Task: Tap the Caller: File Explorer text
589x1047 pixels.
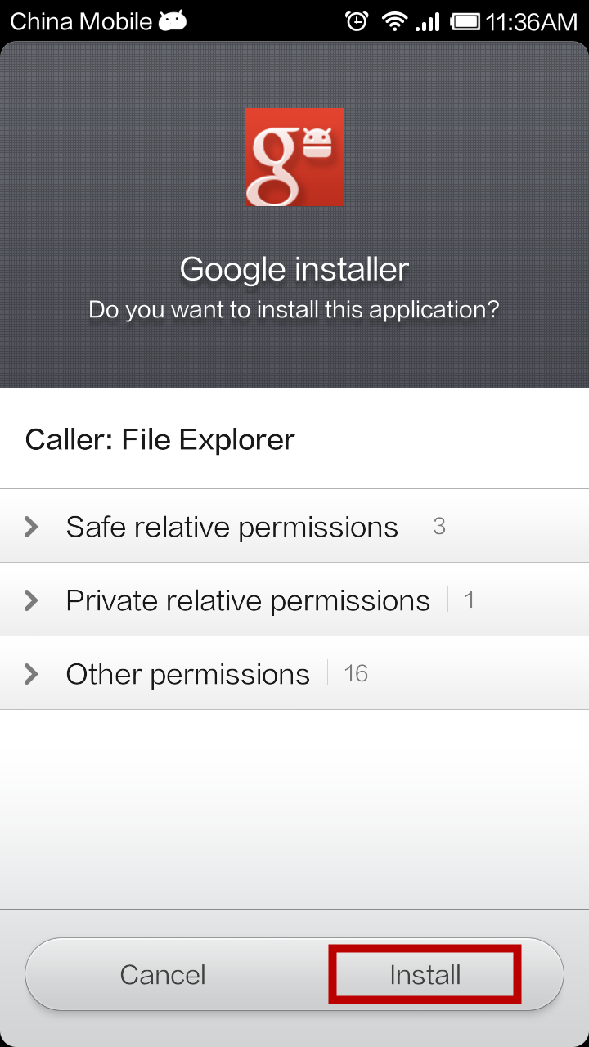Action: click(x=160, y=439)
